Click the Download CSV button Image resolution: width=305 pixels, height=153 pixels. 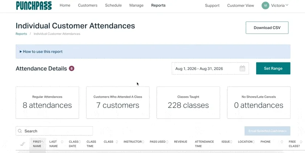pos(267,27)
